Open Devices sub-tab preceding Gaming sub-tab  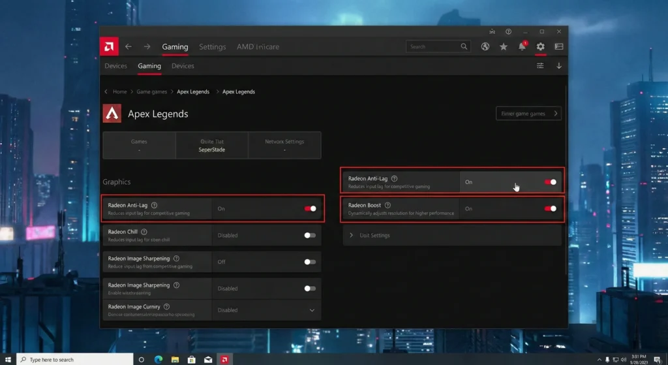tap(116, 66)
